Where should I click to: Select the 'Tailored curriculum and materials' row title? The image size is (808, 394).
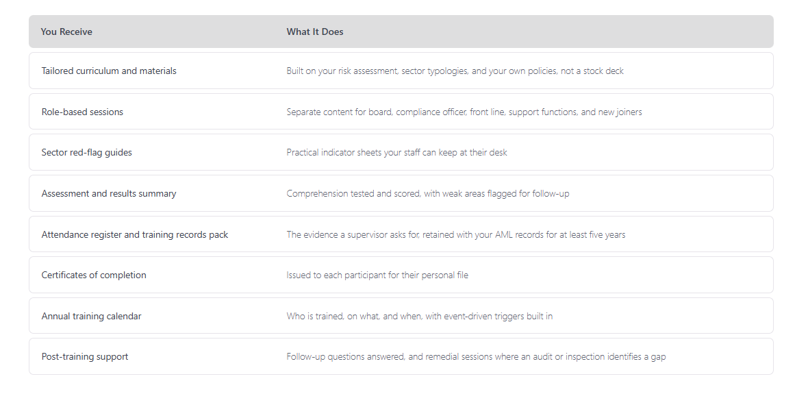click(x=109, y=71)
